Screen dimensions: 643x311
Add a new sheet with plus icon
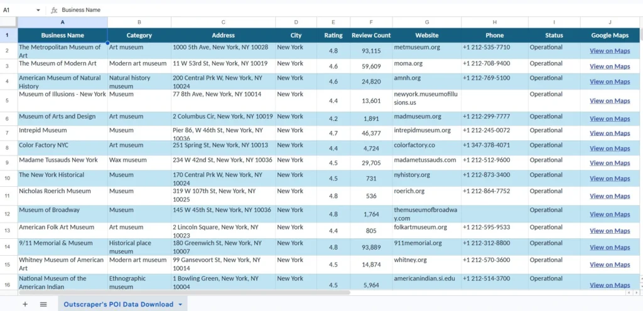coord(25,304)
